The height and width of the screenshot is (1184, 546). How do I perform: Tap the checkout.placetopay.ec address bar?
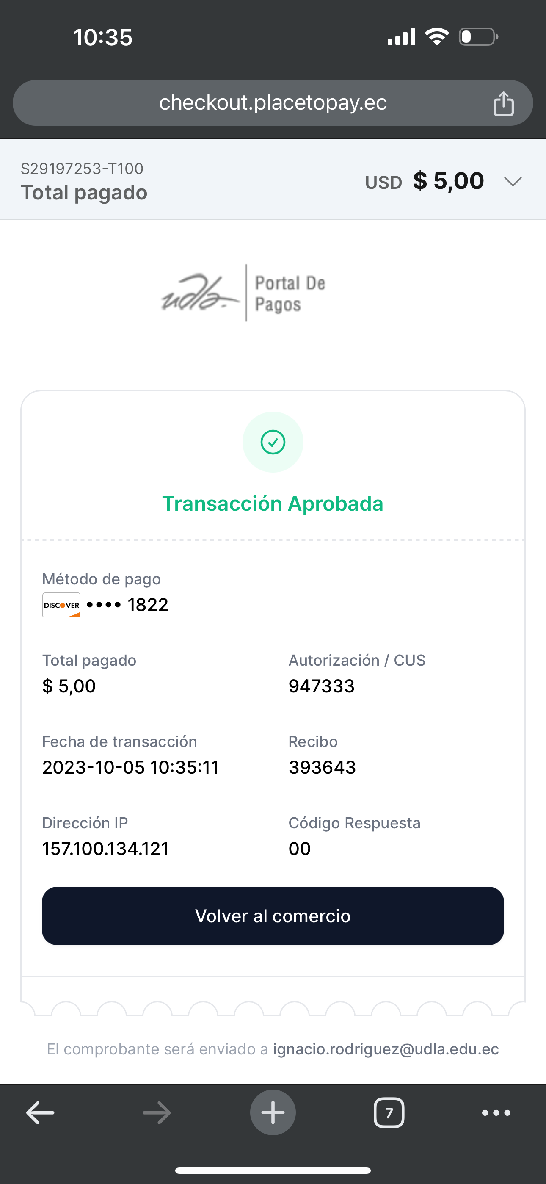click(273, 102)
